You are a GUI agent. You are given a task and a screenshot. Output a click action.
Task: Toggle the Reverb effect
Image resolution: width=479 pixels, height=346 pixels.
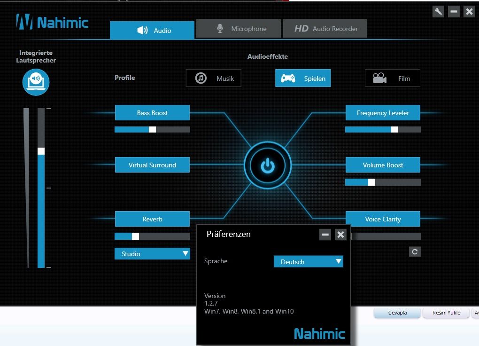coord(152,219)
